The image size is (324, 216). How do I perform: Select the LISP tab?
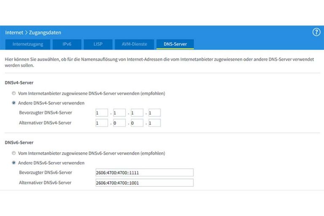point(98,44)
